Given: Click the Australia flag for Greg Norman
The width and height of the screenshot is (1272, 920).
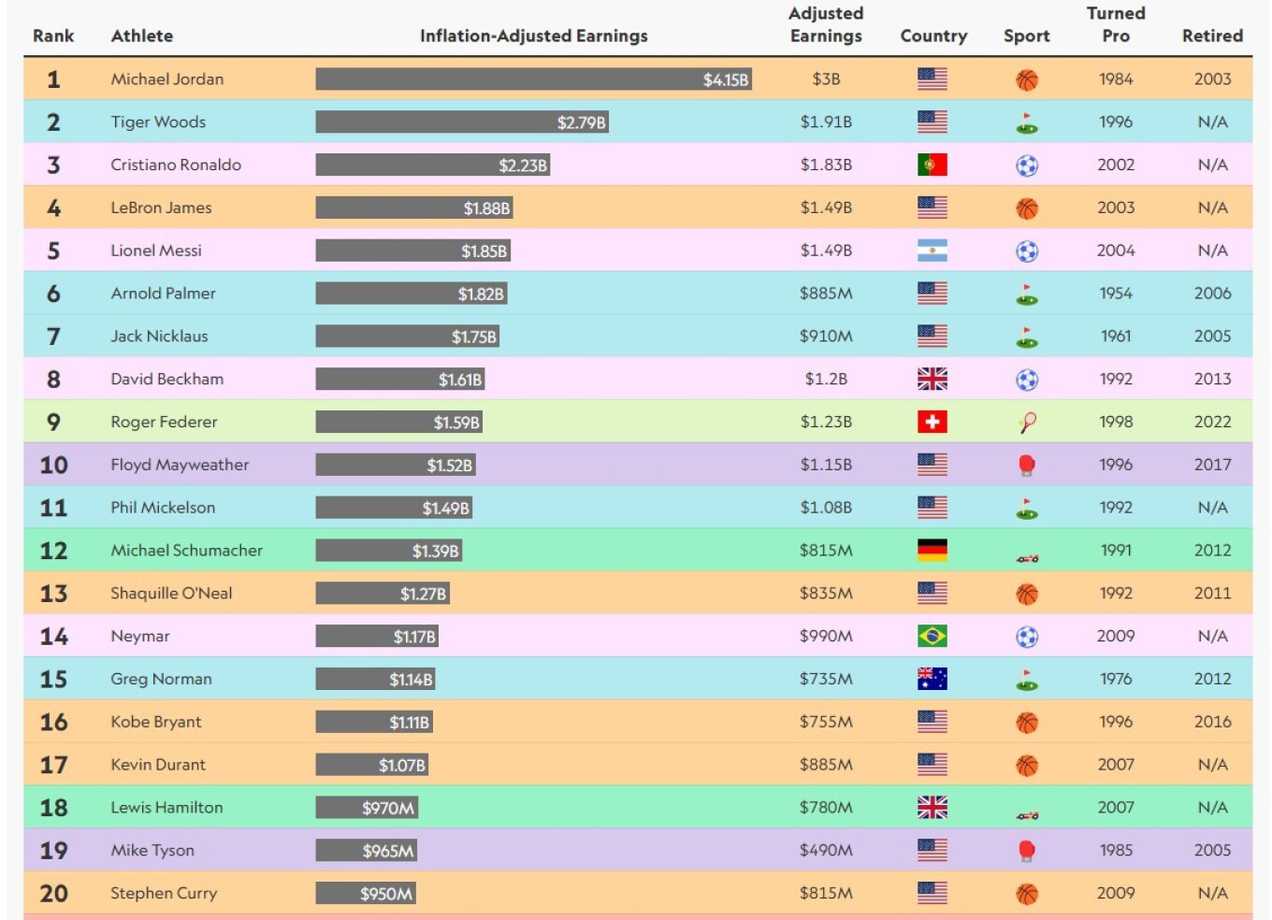Looking at the screenshot, I should (932, 680).
